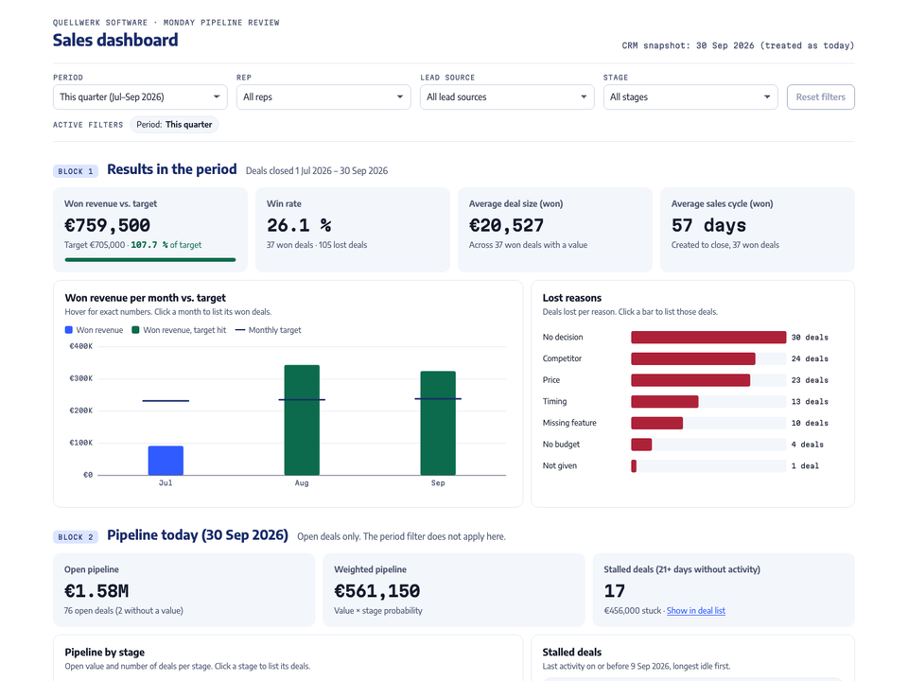
Task: Click the Pipeline by stage heading
Action: point(105,652)
